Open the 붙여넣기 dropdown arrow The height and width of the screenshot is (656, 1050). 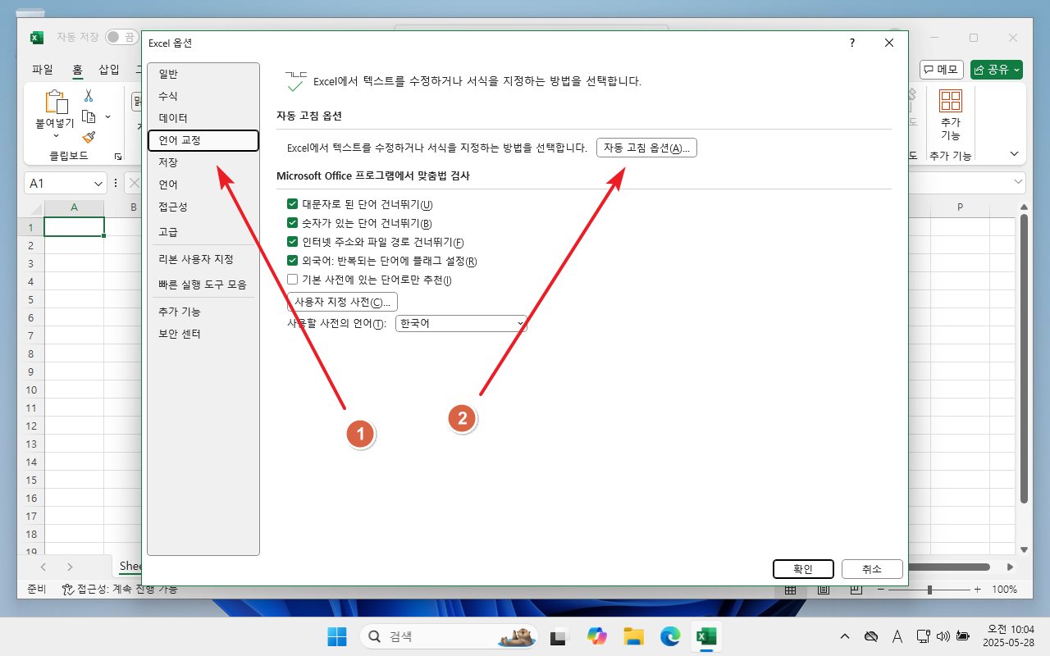point(56,136)
